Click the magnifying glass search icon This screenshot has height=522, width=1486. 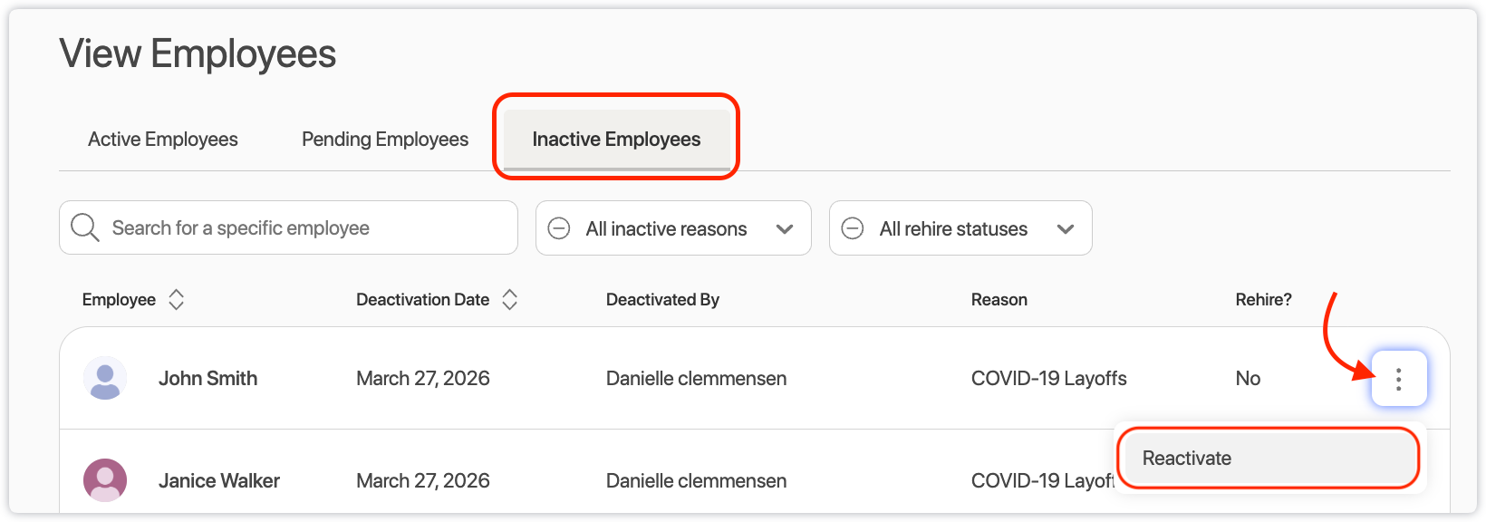84,227
